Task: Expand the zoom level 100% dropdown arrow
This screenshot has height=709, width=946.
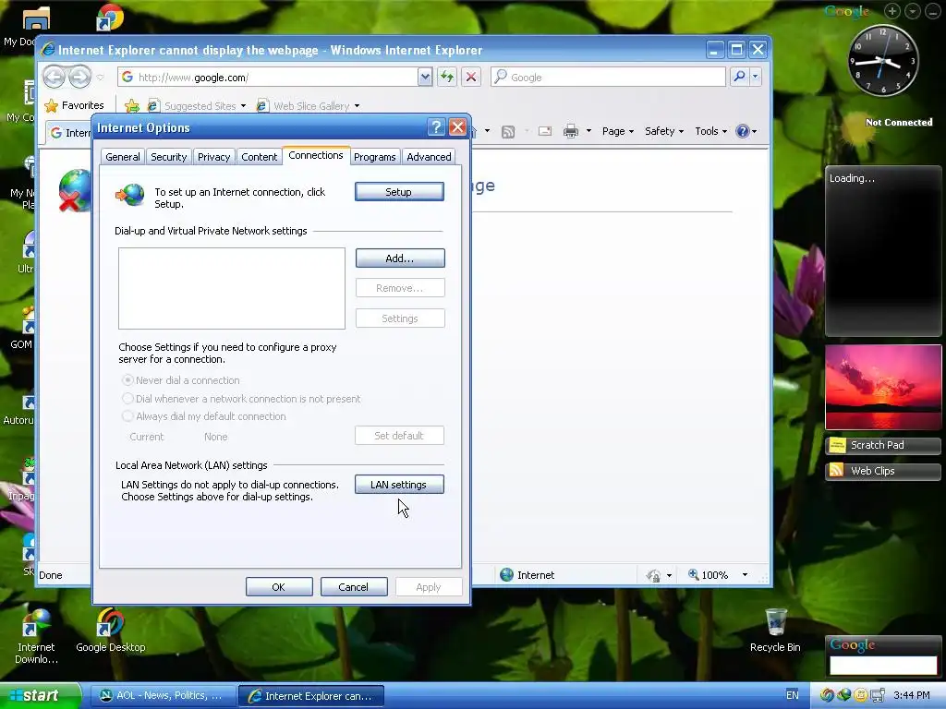Action: (x=745, y=574)
